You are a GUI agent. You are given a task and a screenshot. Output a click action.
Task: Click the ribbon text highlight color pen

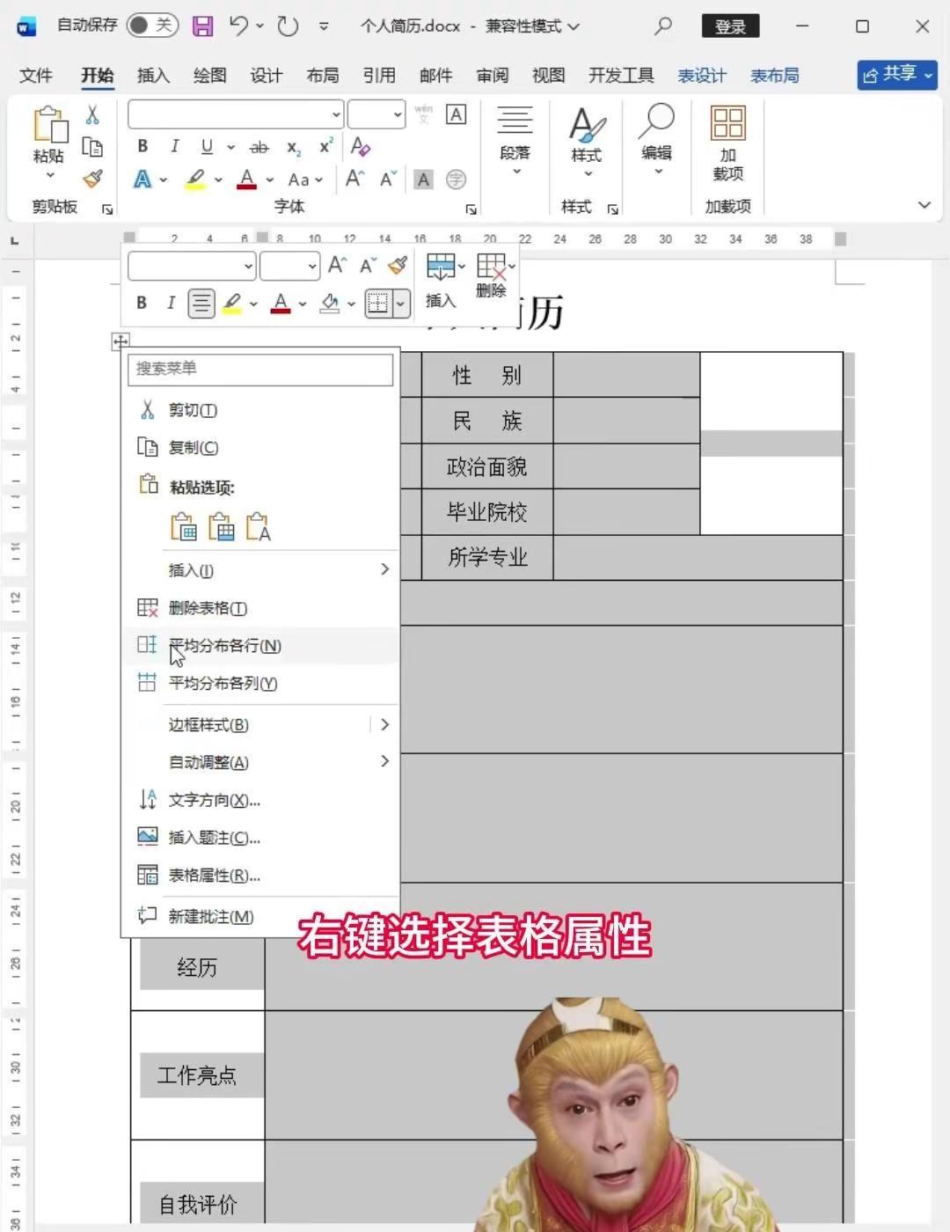(x=195, y=180)
